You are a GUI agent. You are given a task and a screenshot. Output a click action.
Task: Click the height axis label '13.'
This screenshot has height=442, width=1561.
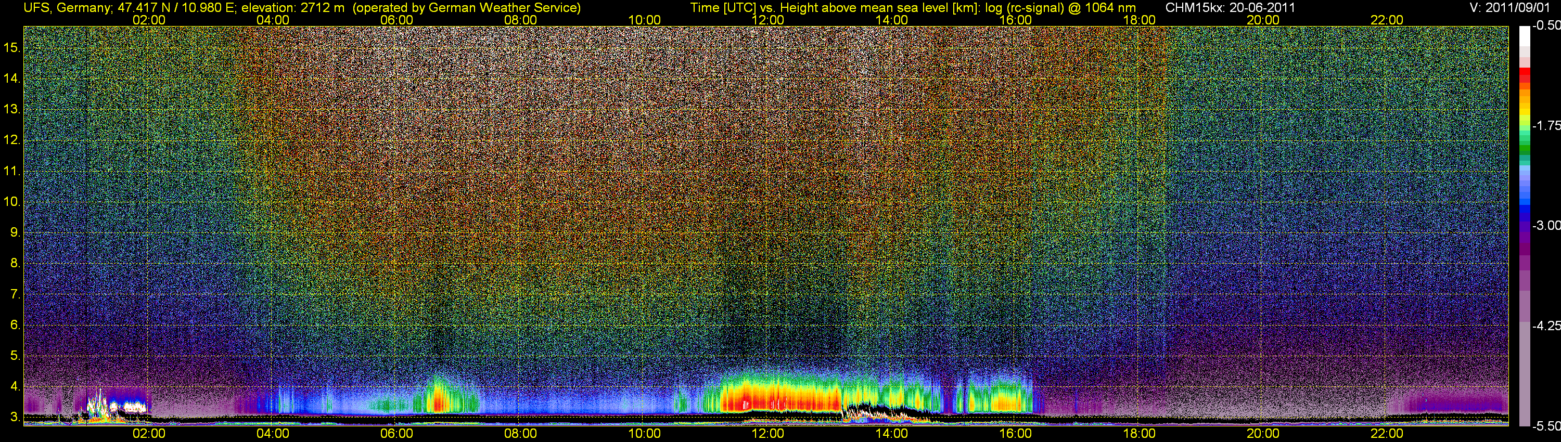pyautogui.click(x=12, y=109)
